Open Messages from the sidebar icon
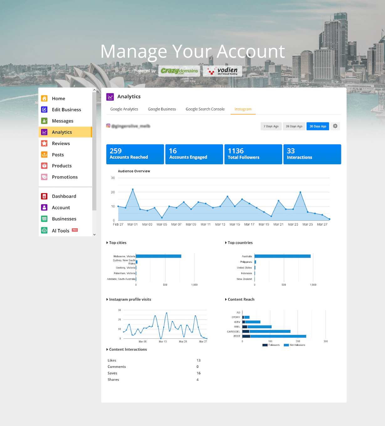 point(44,121)
